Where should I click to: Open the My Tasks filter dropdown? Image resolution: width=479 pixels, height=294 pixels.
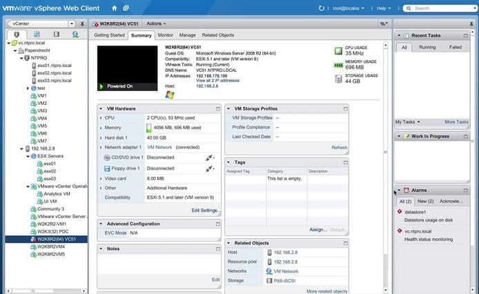[x=408, y=122]
